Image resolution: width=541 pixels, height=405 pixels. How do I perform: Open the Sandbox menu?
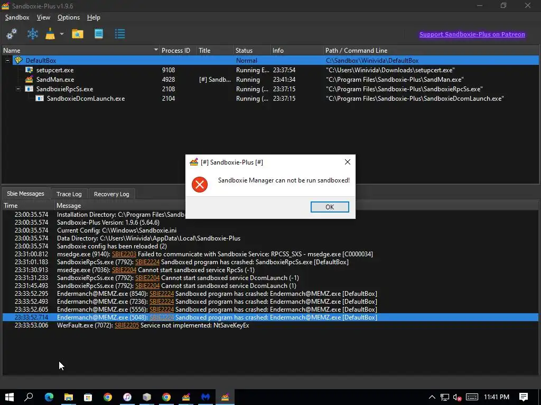17,17
